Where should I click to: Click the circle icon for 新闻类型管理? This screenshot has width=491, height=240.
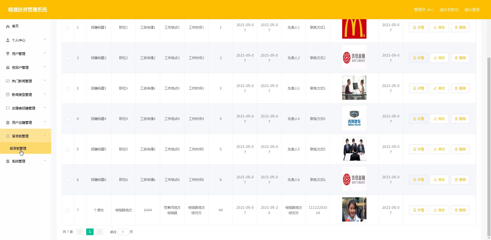pyautogui.click(x=8, y=95)
